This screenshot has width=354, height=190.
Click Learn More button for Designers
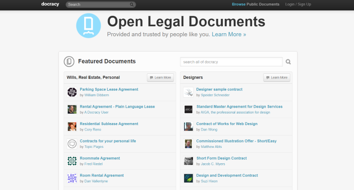(277, 77)
